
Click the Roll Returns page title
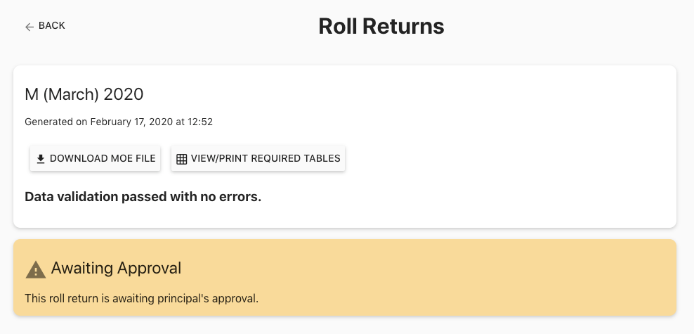(x=381, y=27)
